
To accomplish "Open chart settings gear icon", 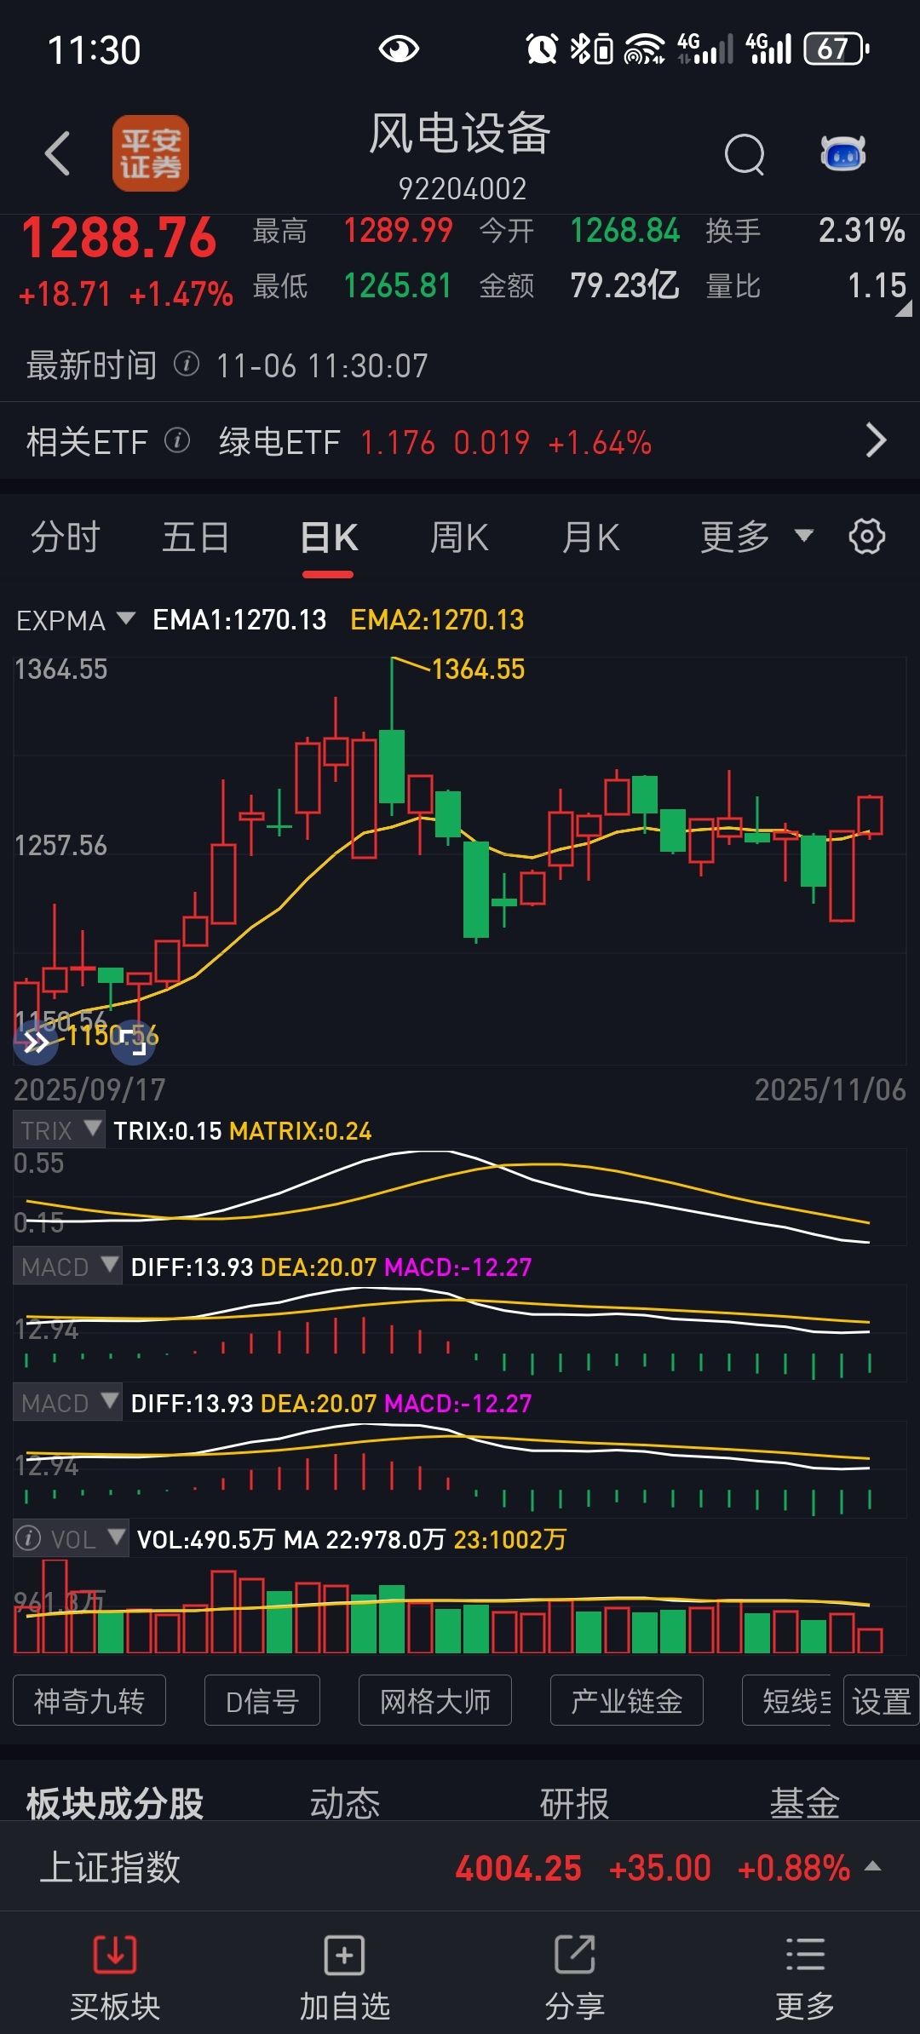I will click(867, 537).
